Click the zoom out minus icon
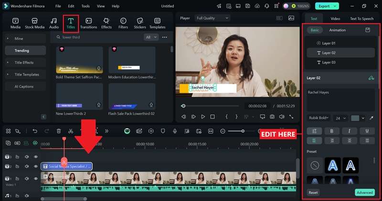382x201 pixels. [x=223, y=131]
